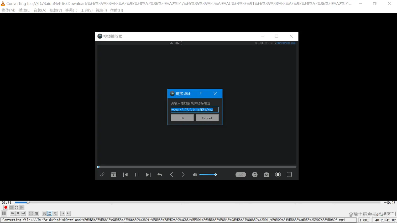Pause VLC playback with the large pause button
The height and width of the screenshot is (223, 397).
(x=4, y=213)
